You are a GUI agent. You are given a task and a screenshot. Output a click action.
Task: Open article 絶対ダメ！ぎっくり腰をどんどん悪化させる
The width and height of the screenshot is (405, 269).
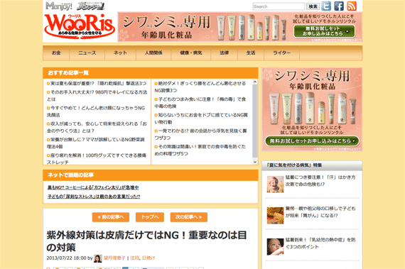pyautogui.click(x=200, y=87)
